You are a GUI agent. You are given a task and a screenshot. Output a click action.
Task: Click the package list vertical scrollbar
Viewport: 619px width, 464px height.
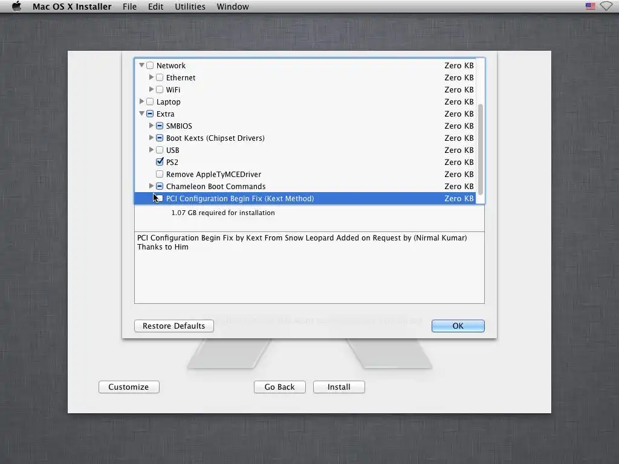point(481,150)
